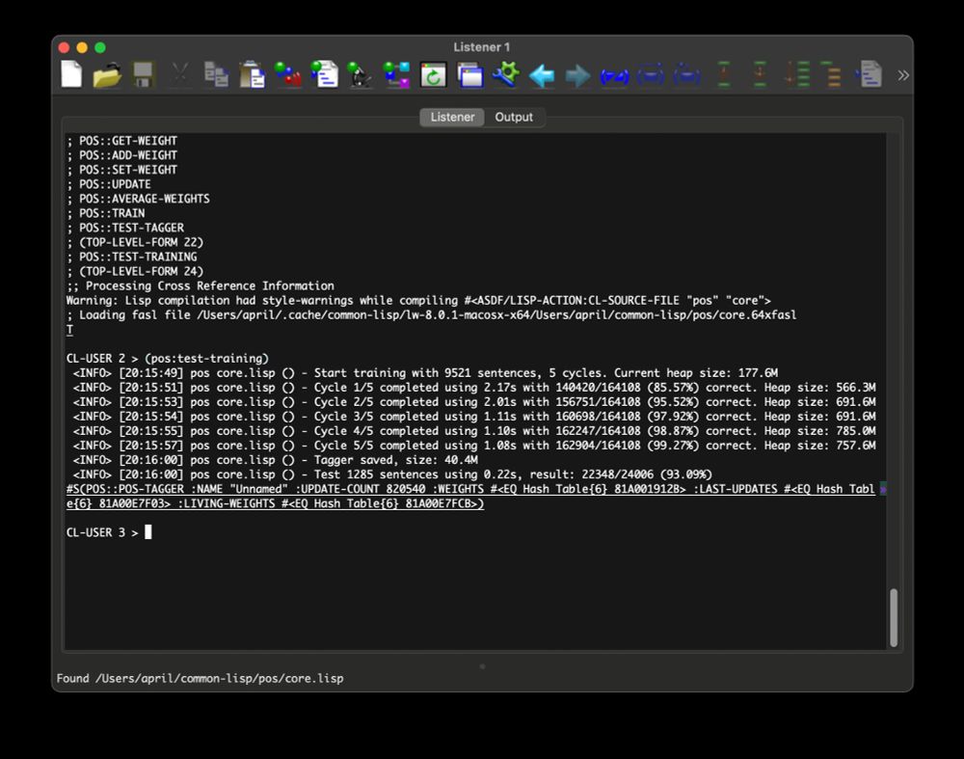
Task: Click the second green bars debugger icon
Action: (x=760, y=75)
